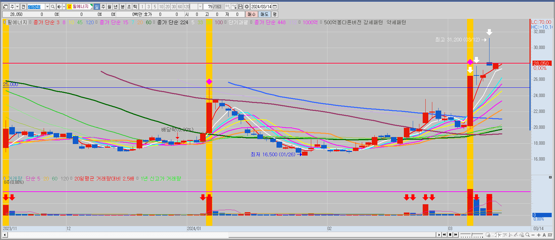
Task: Fast forward the chart replay
Action: 456,235
